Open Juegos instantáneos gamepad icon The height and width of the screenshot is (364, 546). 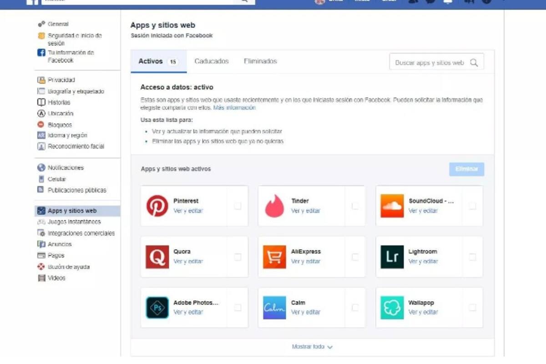41,222
